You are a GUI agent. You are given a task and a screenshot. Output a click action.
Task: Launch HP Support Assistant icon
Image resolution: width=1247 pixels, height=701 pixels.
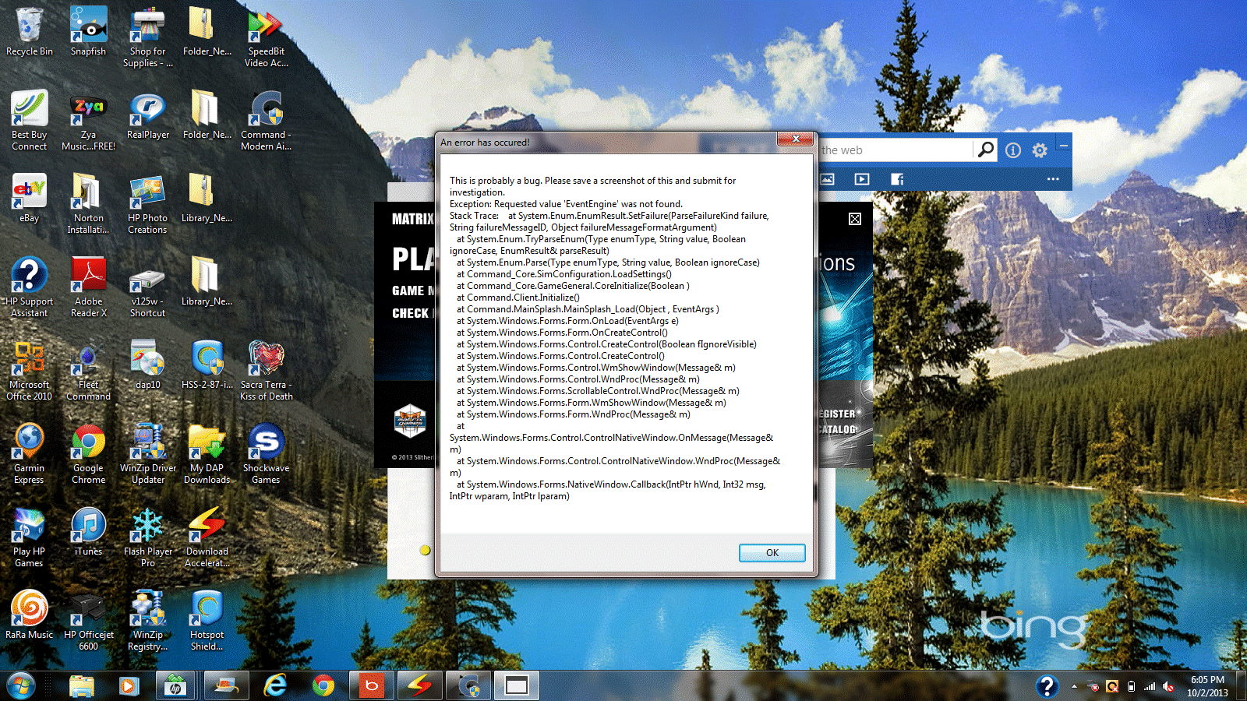tap(30, 287)
